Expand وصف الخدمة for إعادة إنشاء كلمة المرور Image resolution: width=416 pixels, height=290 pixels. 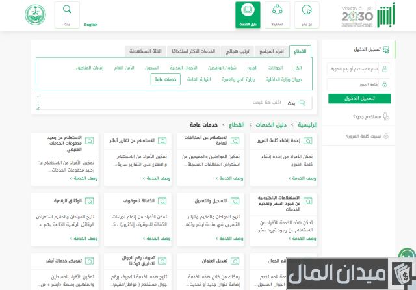(302, 178)
